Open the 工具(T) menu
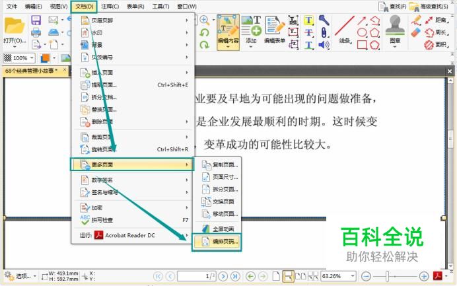457x286 pixels. click(160, 6)
